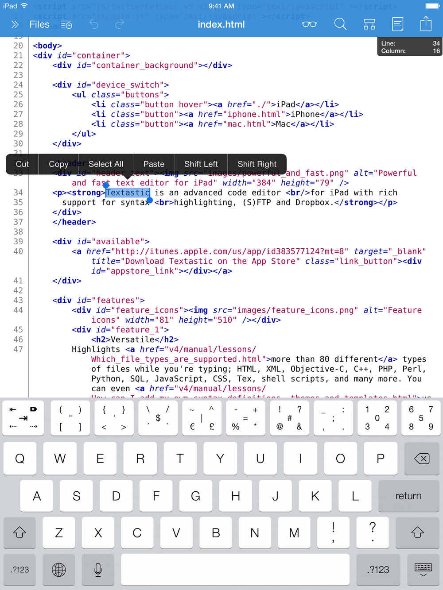Choose Paste in the selection menu
This screenshot has height=590, width=443.
click(154, 164)
